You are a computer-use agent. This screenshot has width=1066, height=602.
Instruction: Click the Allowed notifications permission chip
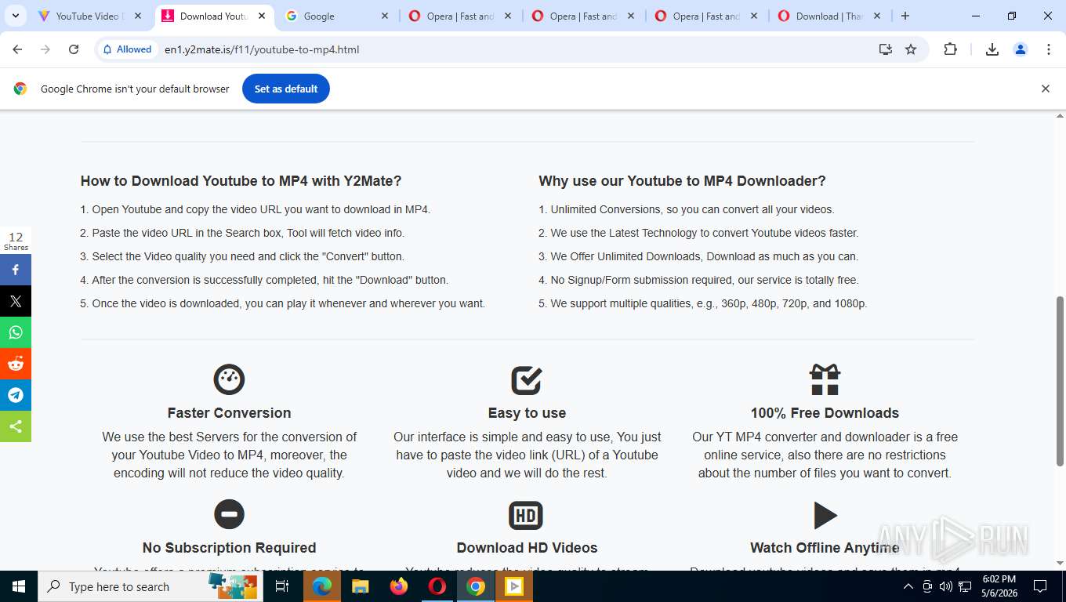tap(127, 49)
